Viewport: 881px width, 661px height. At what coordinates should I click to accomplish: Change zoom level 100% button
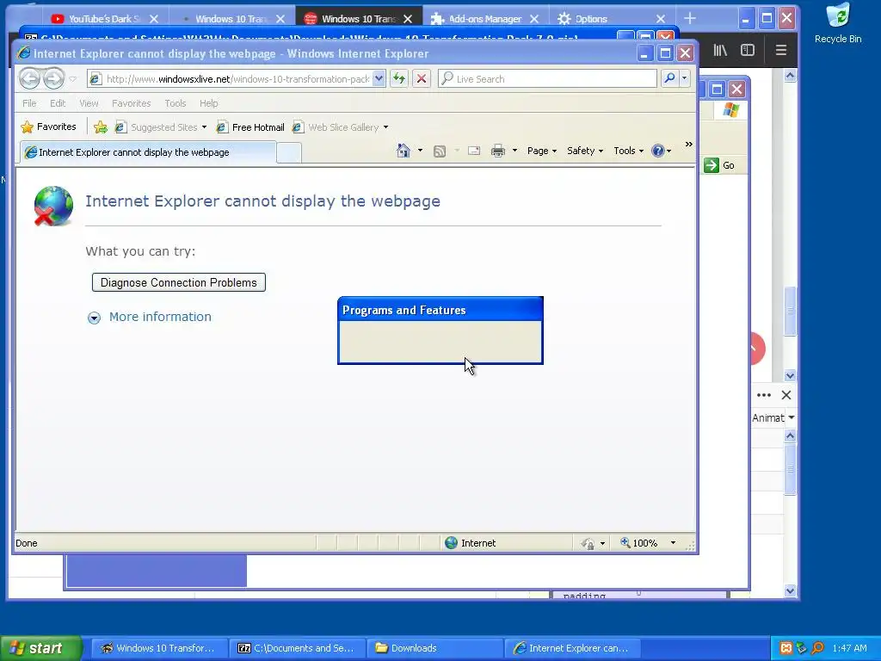(639, 543)
